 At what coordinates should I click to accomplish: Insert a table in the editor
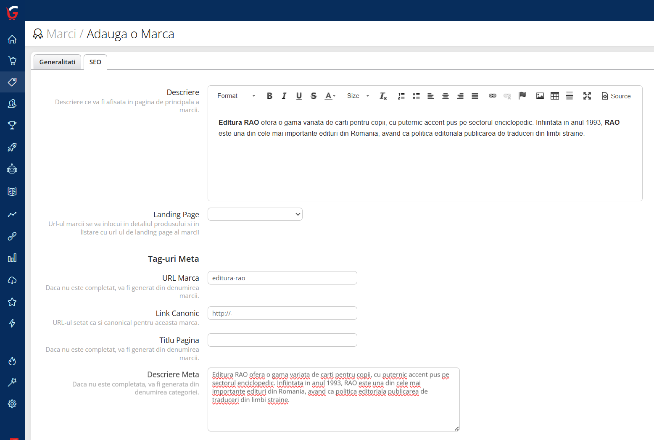(x=555, y=96)
